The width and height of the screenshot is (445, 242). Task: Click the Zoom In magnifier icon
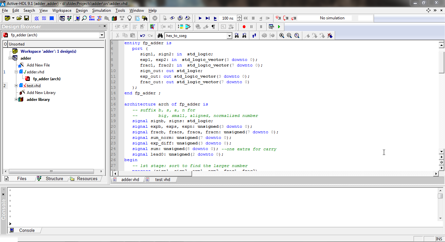pyautogui.click(x=282, y=35)
